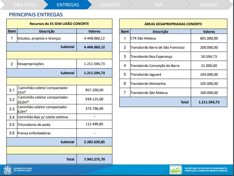
Task: Click the ÁREAS DESAPROPRIADAS CONORTE table header
Action: (173, 24)
